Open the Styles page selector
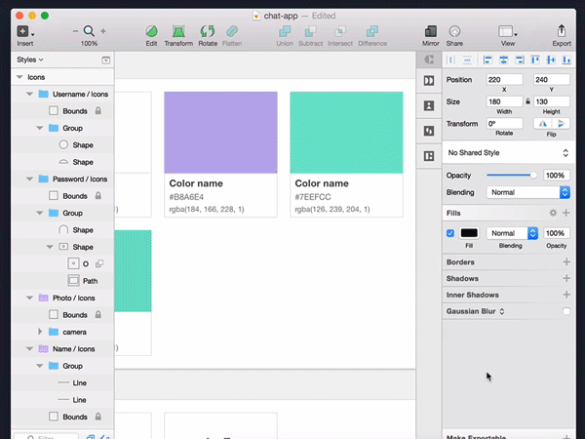This screenshot has height=439, width=585. point(30,60)
